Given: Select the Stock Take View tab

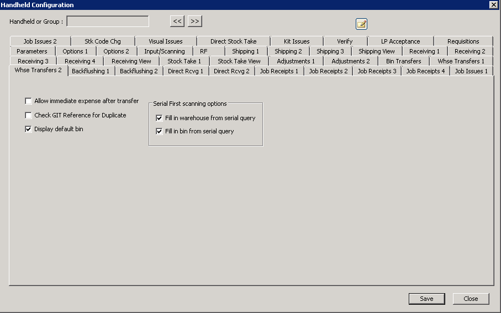Looking at the screenshot, I should coord(239,61).
